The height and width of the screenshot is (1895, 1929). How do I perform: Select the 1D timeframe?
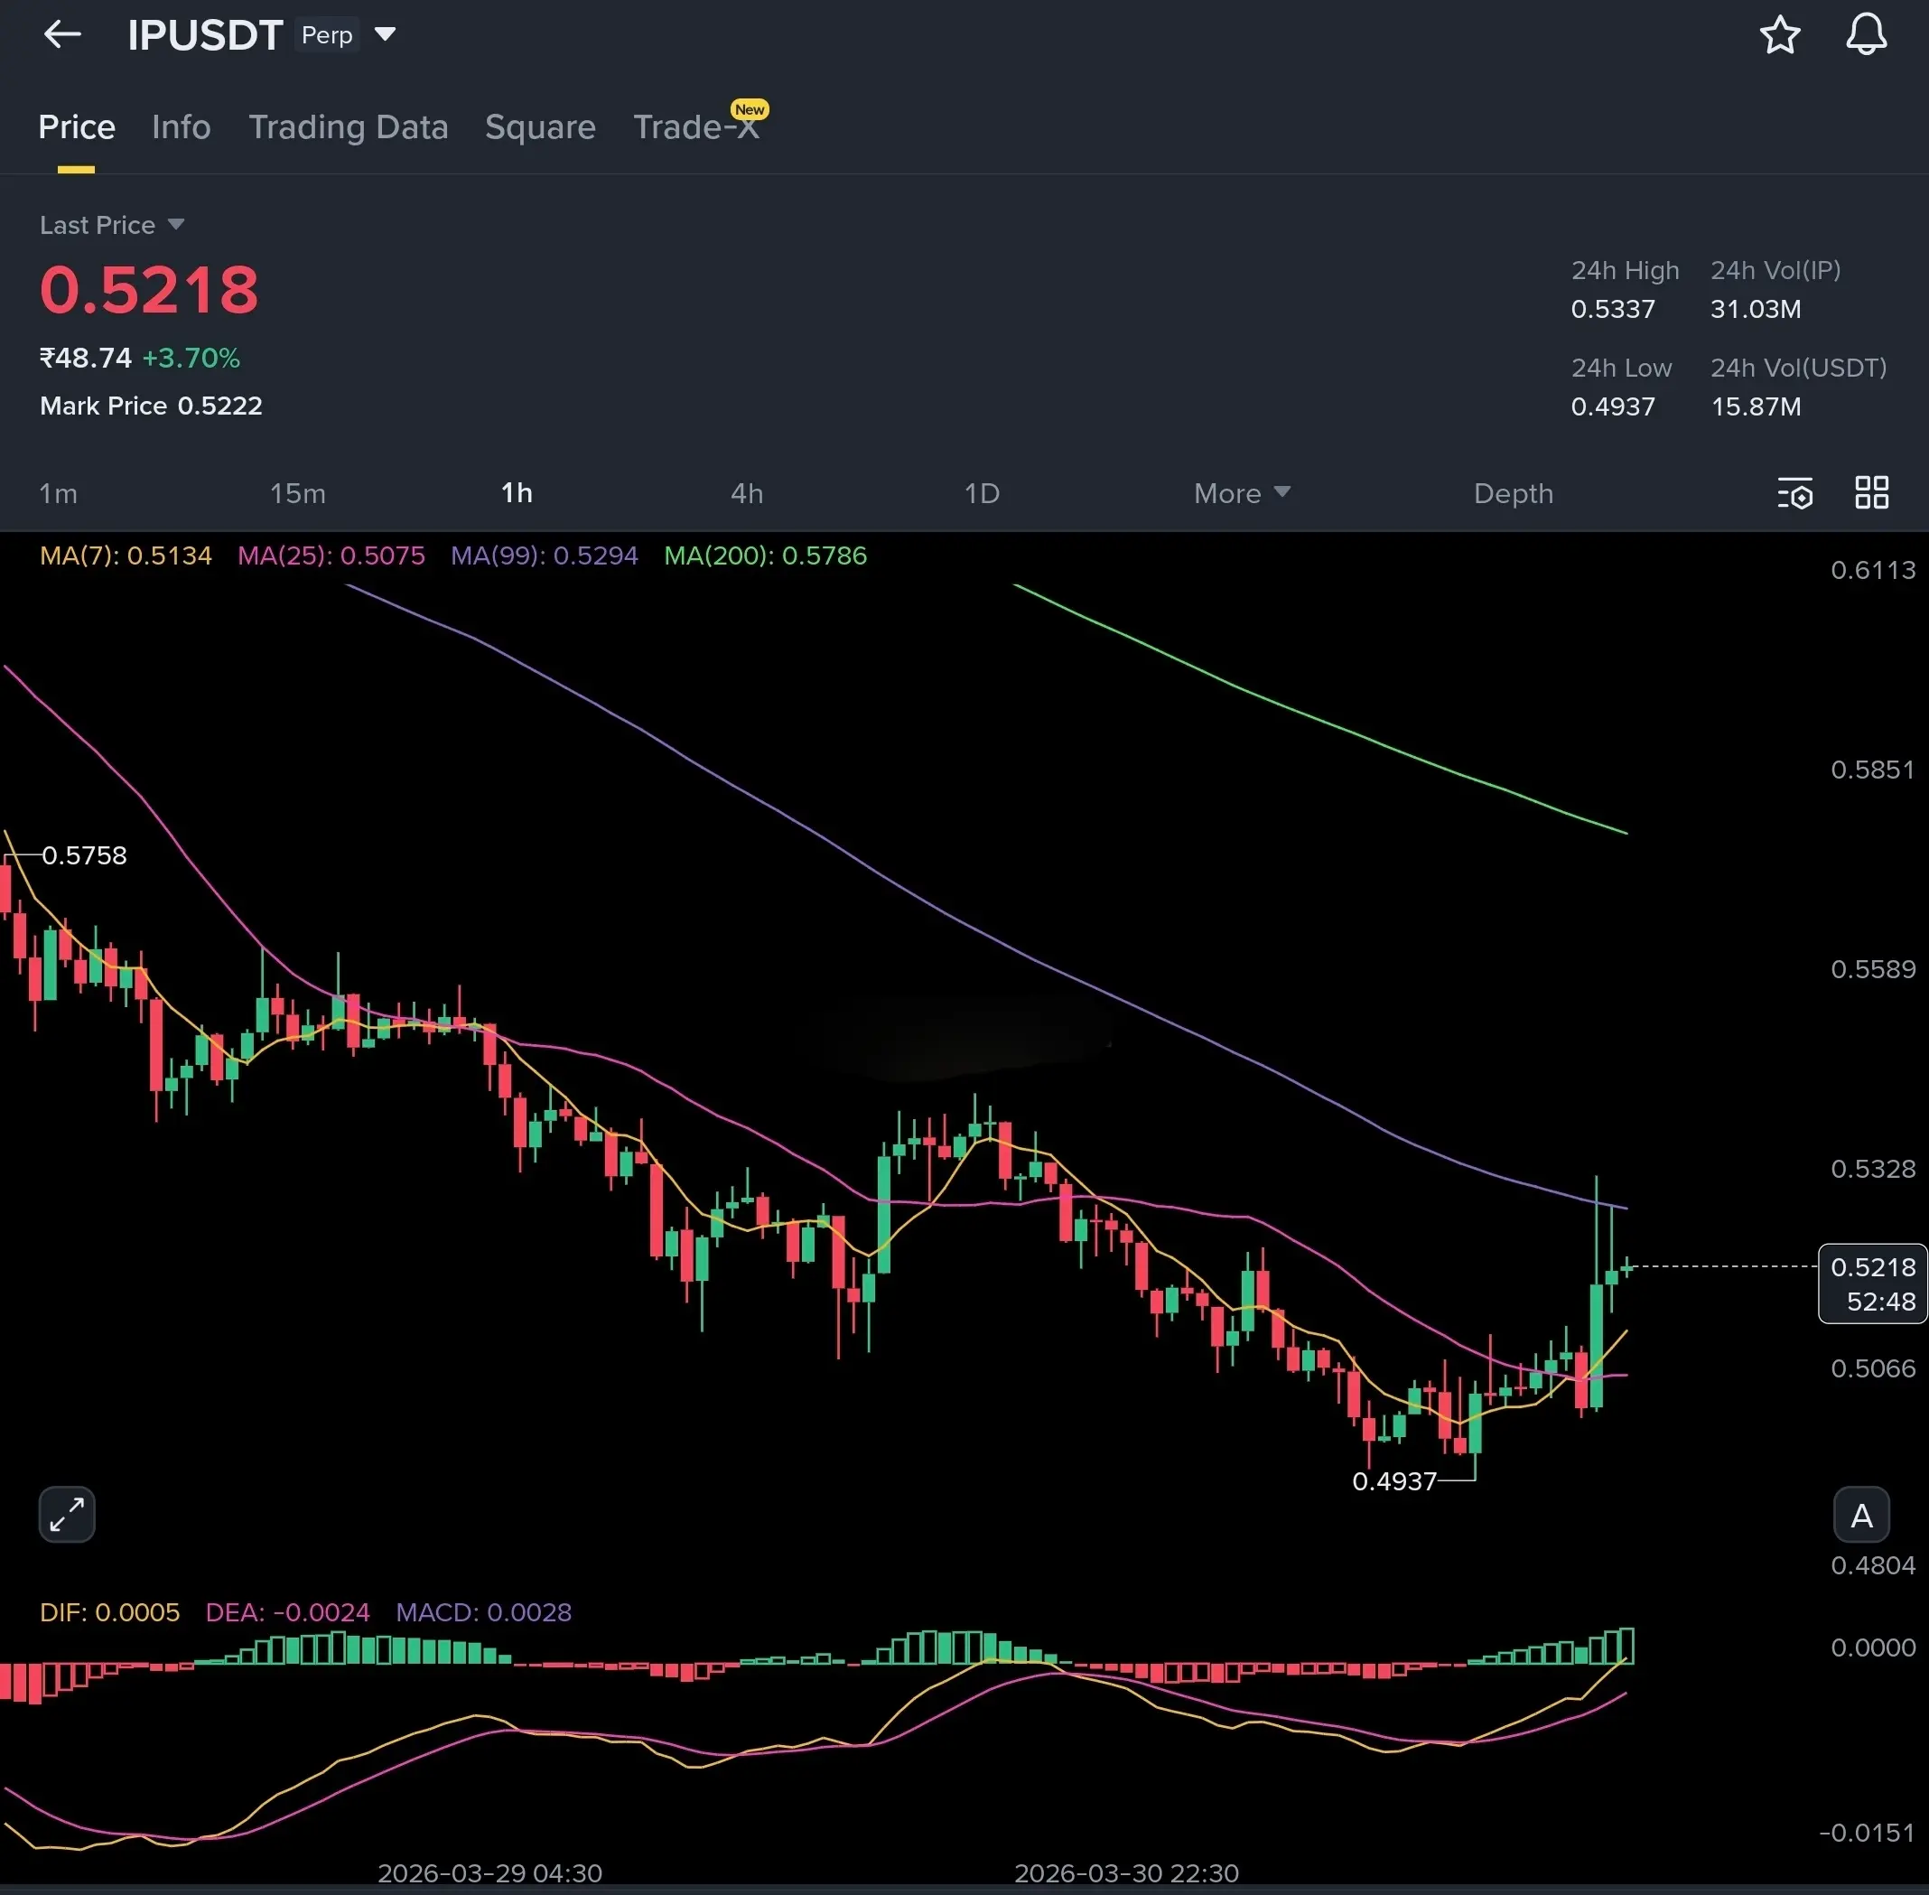pos(982,494)
